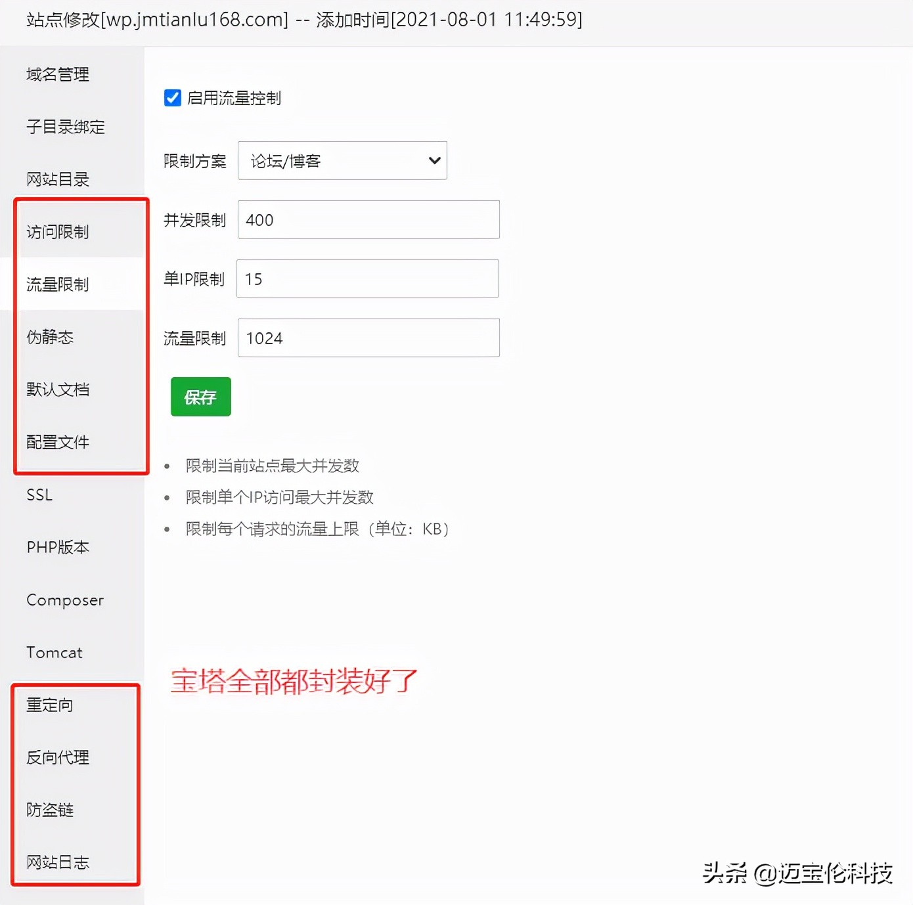Image resolution: width=913 pixels, height=905 pixels.
Task: View the 网站日志 page
Action: 57,862
